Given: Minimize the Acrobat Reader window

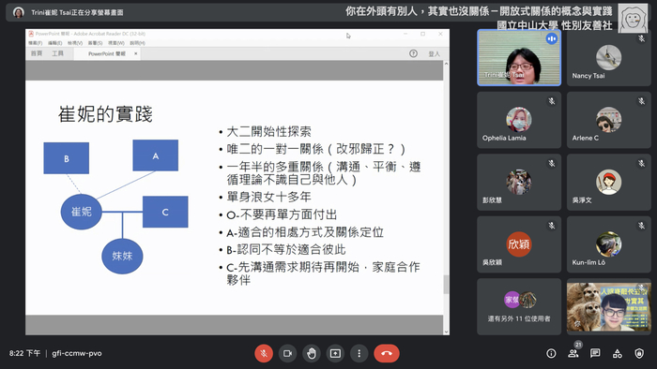Looking at the screenshot, I should coord(405,34).
